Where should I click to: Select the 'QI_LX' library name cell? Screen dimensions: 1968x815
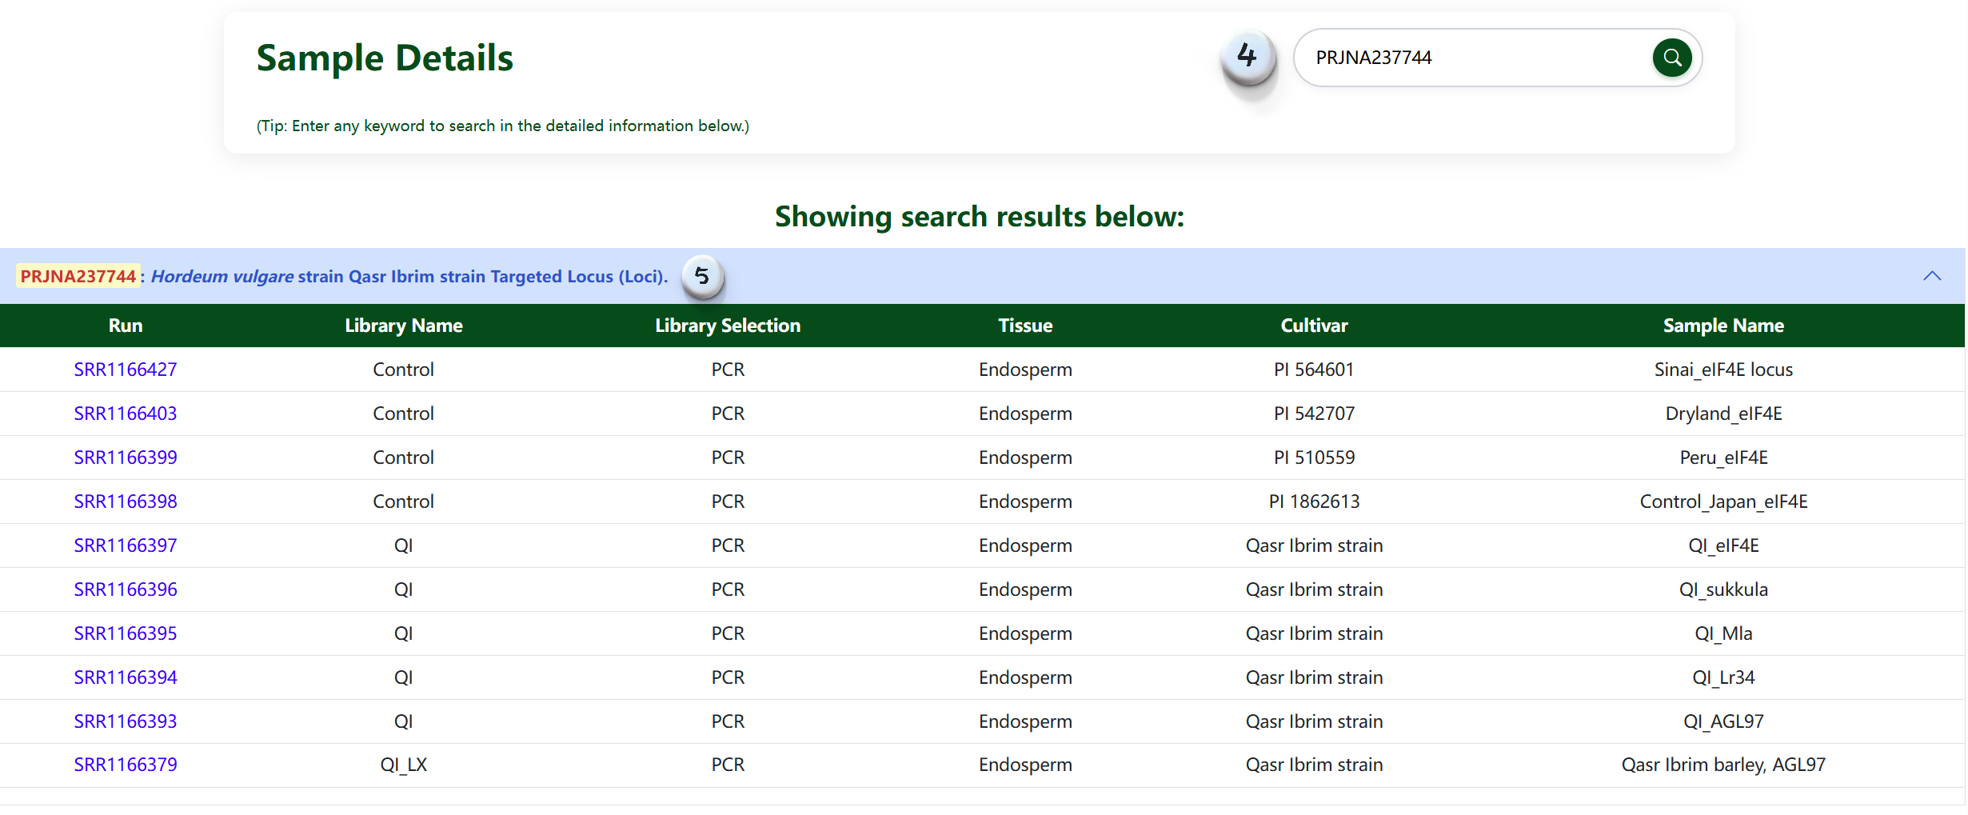(404, 765)
